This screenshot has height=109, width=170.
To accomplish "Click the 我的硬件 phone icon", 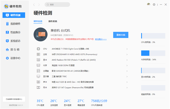I will click(7, 24).
